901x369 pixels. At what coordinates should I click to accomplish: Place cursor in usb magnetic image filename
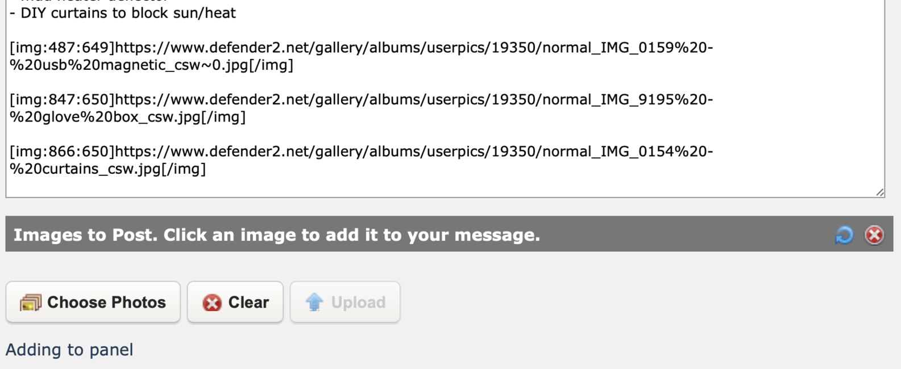click(152, 65)
